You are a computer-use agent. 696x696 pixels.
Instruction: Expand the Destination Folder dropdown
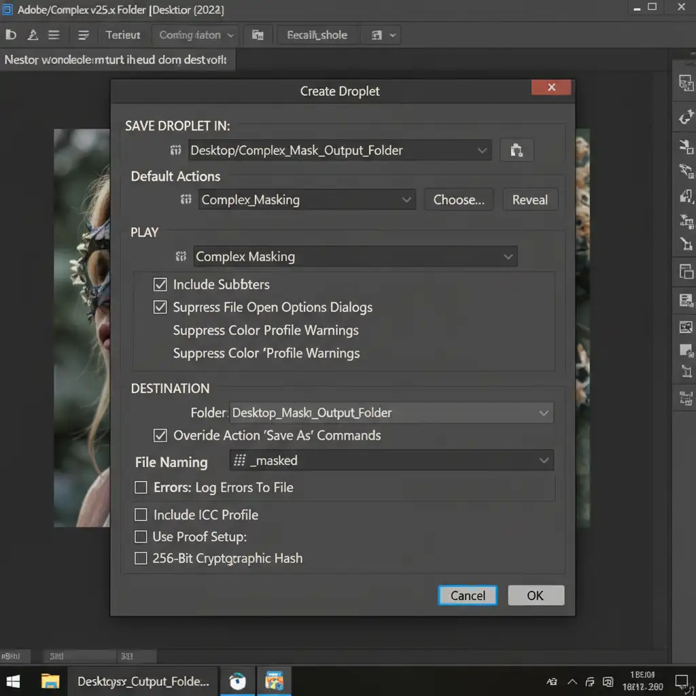(x=543, y=413)
